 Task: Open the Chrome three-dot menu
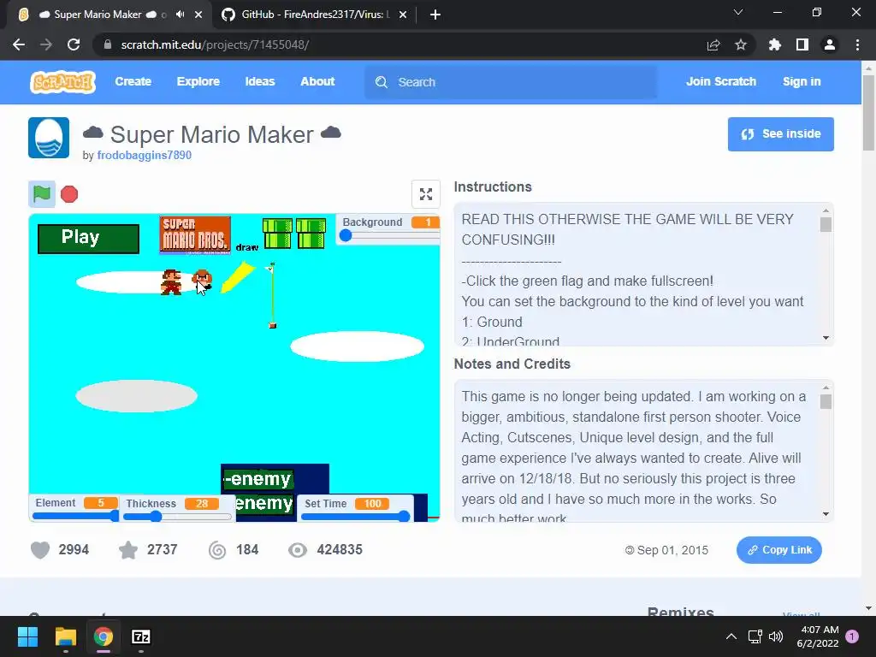857,44
